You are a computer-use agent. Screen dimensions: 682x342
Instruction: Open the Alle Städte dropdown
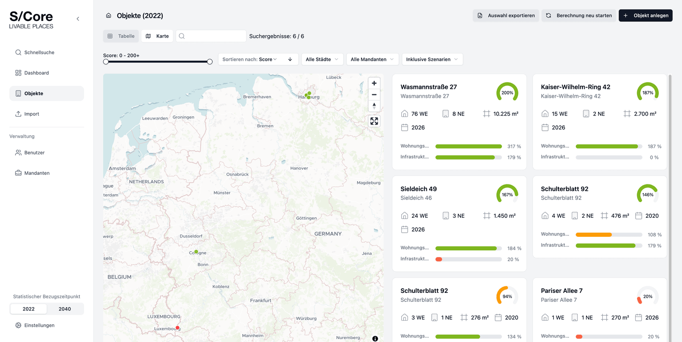click(x=322, y=59)
